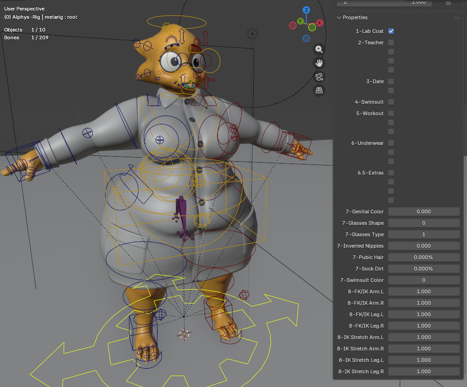This screenshot has height=387, width=467.
Task: Click the 7-Swimsuit Color value field
Action: pos(424,280)
